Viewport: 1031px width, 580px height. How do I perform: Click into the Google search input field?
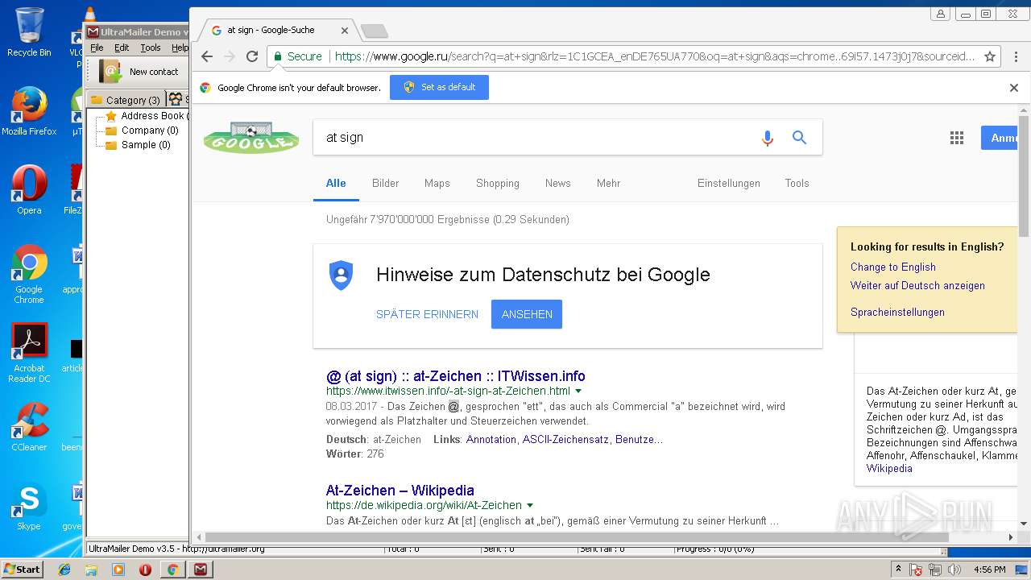[536, 138]
